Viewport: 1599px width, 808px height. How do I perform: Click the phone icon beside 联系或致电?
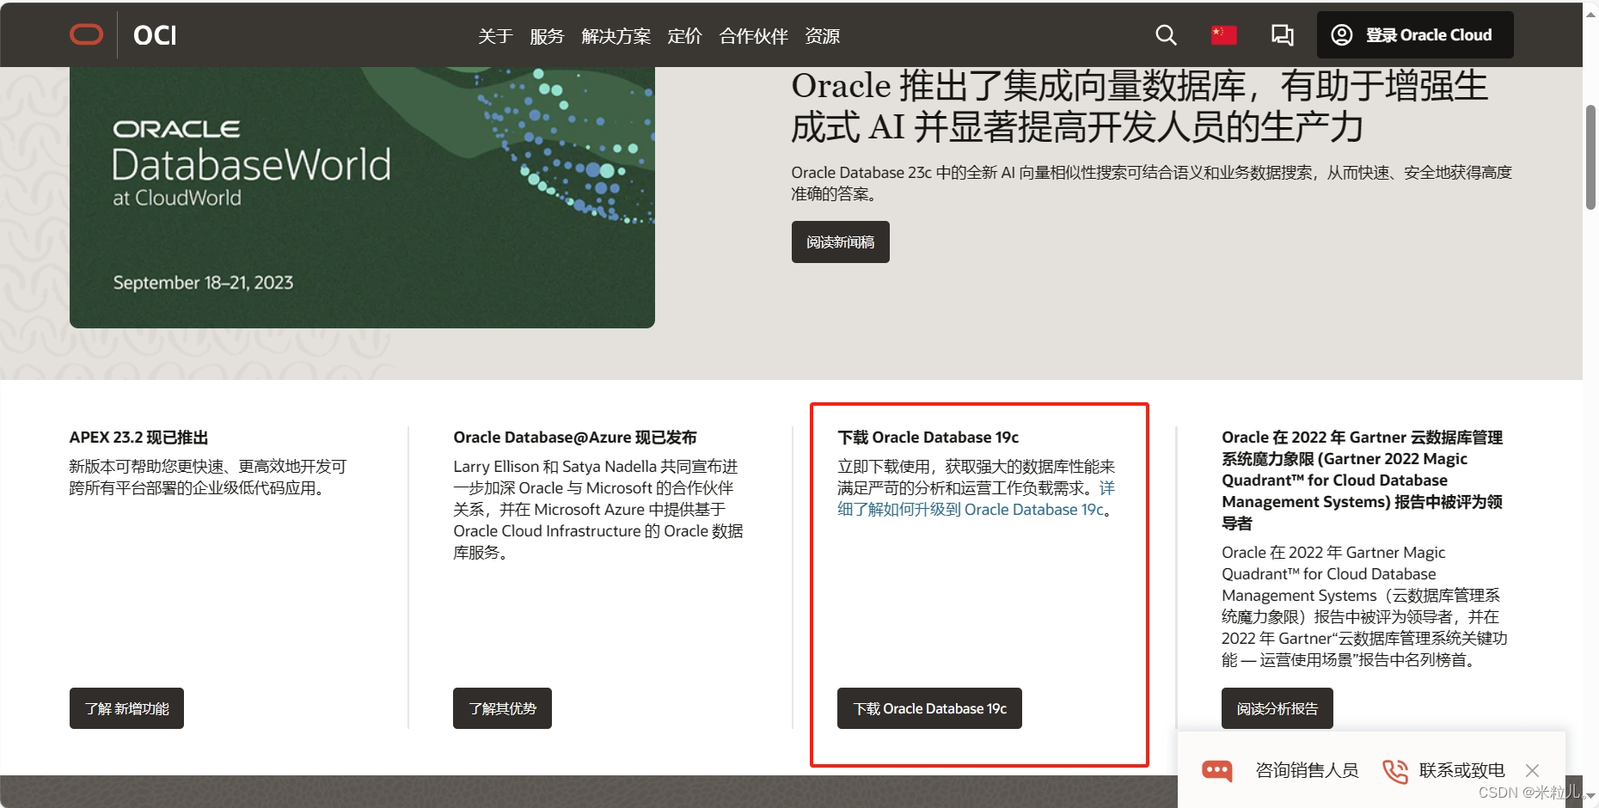[1394, 771]
